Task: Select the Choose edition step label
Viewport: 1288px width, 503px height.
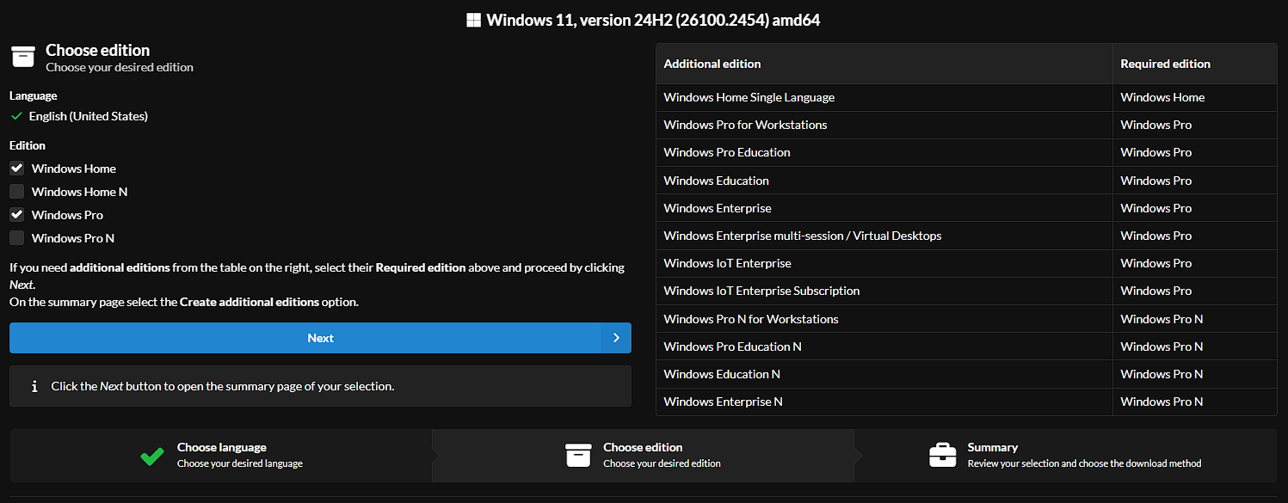Action: 643,448
